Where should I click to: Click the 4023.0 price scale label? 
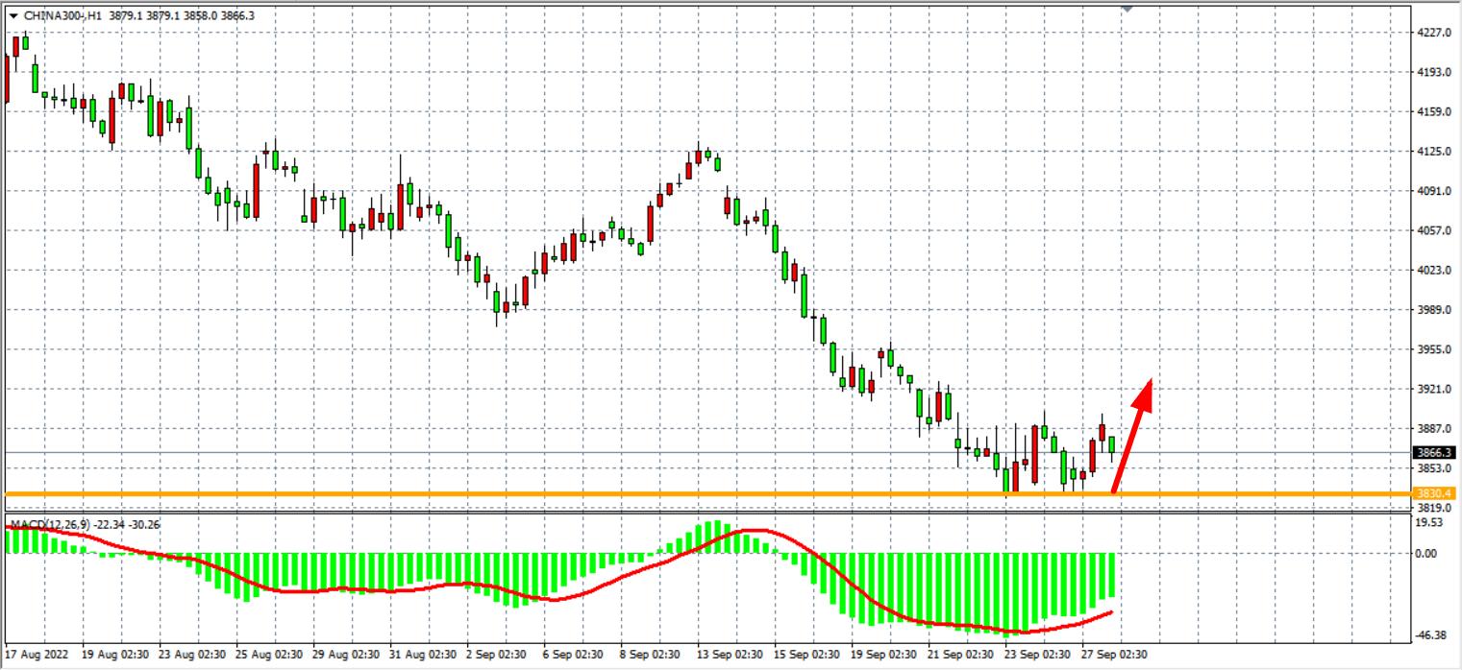(1432, 271)
